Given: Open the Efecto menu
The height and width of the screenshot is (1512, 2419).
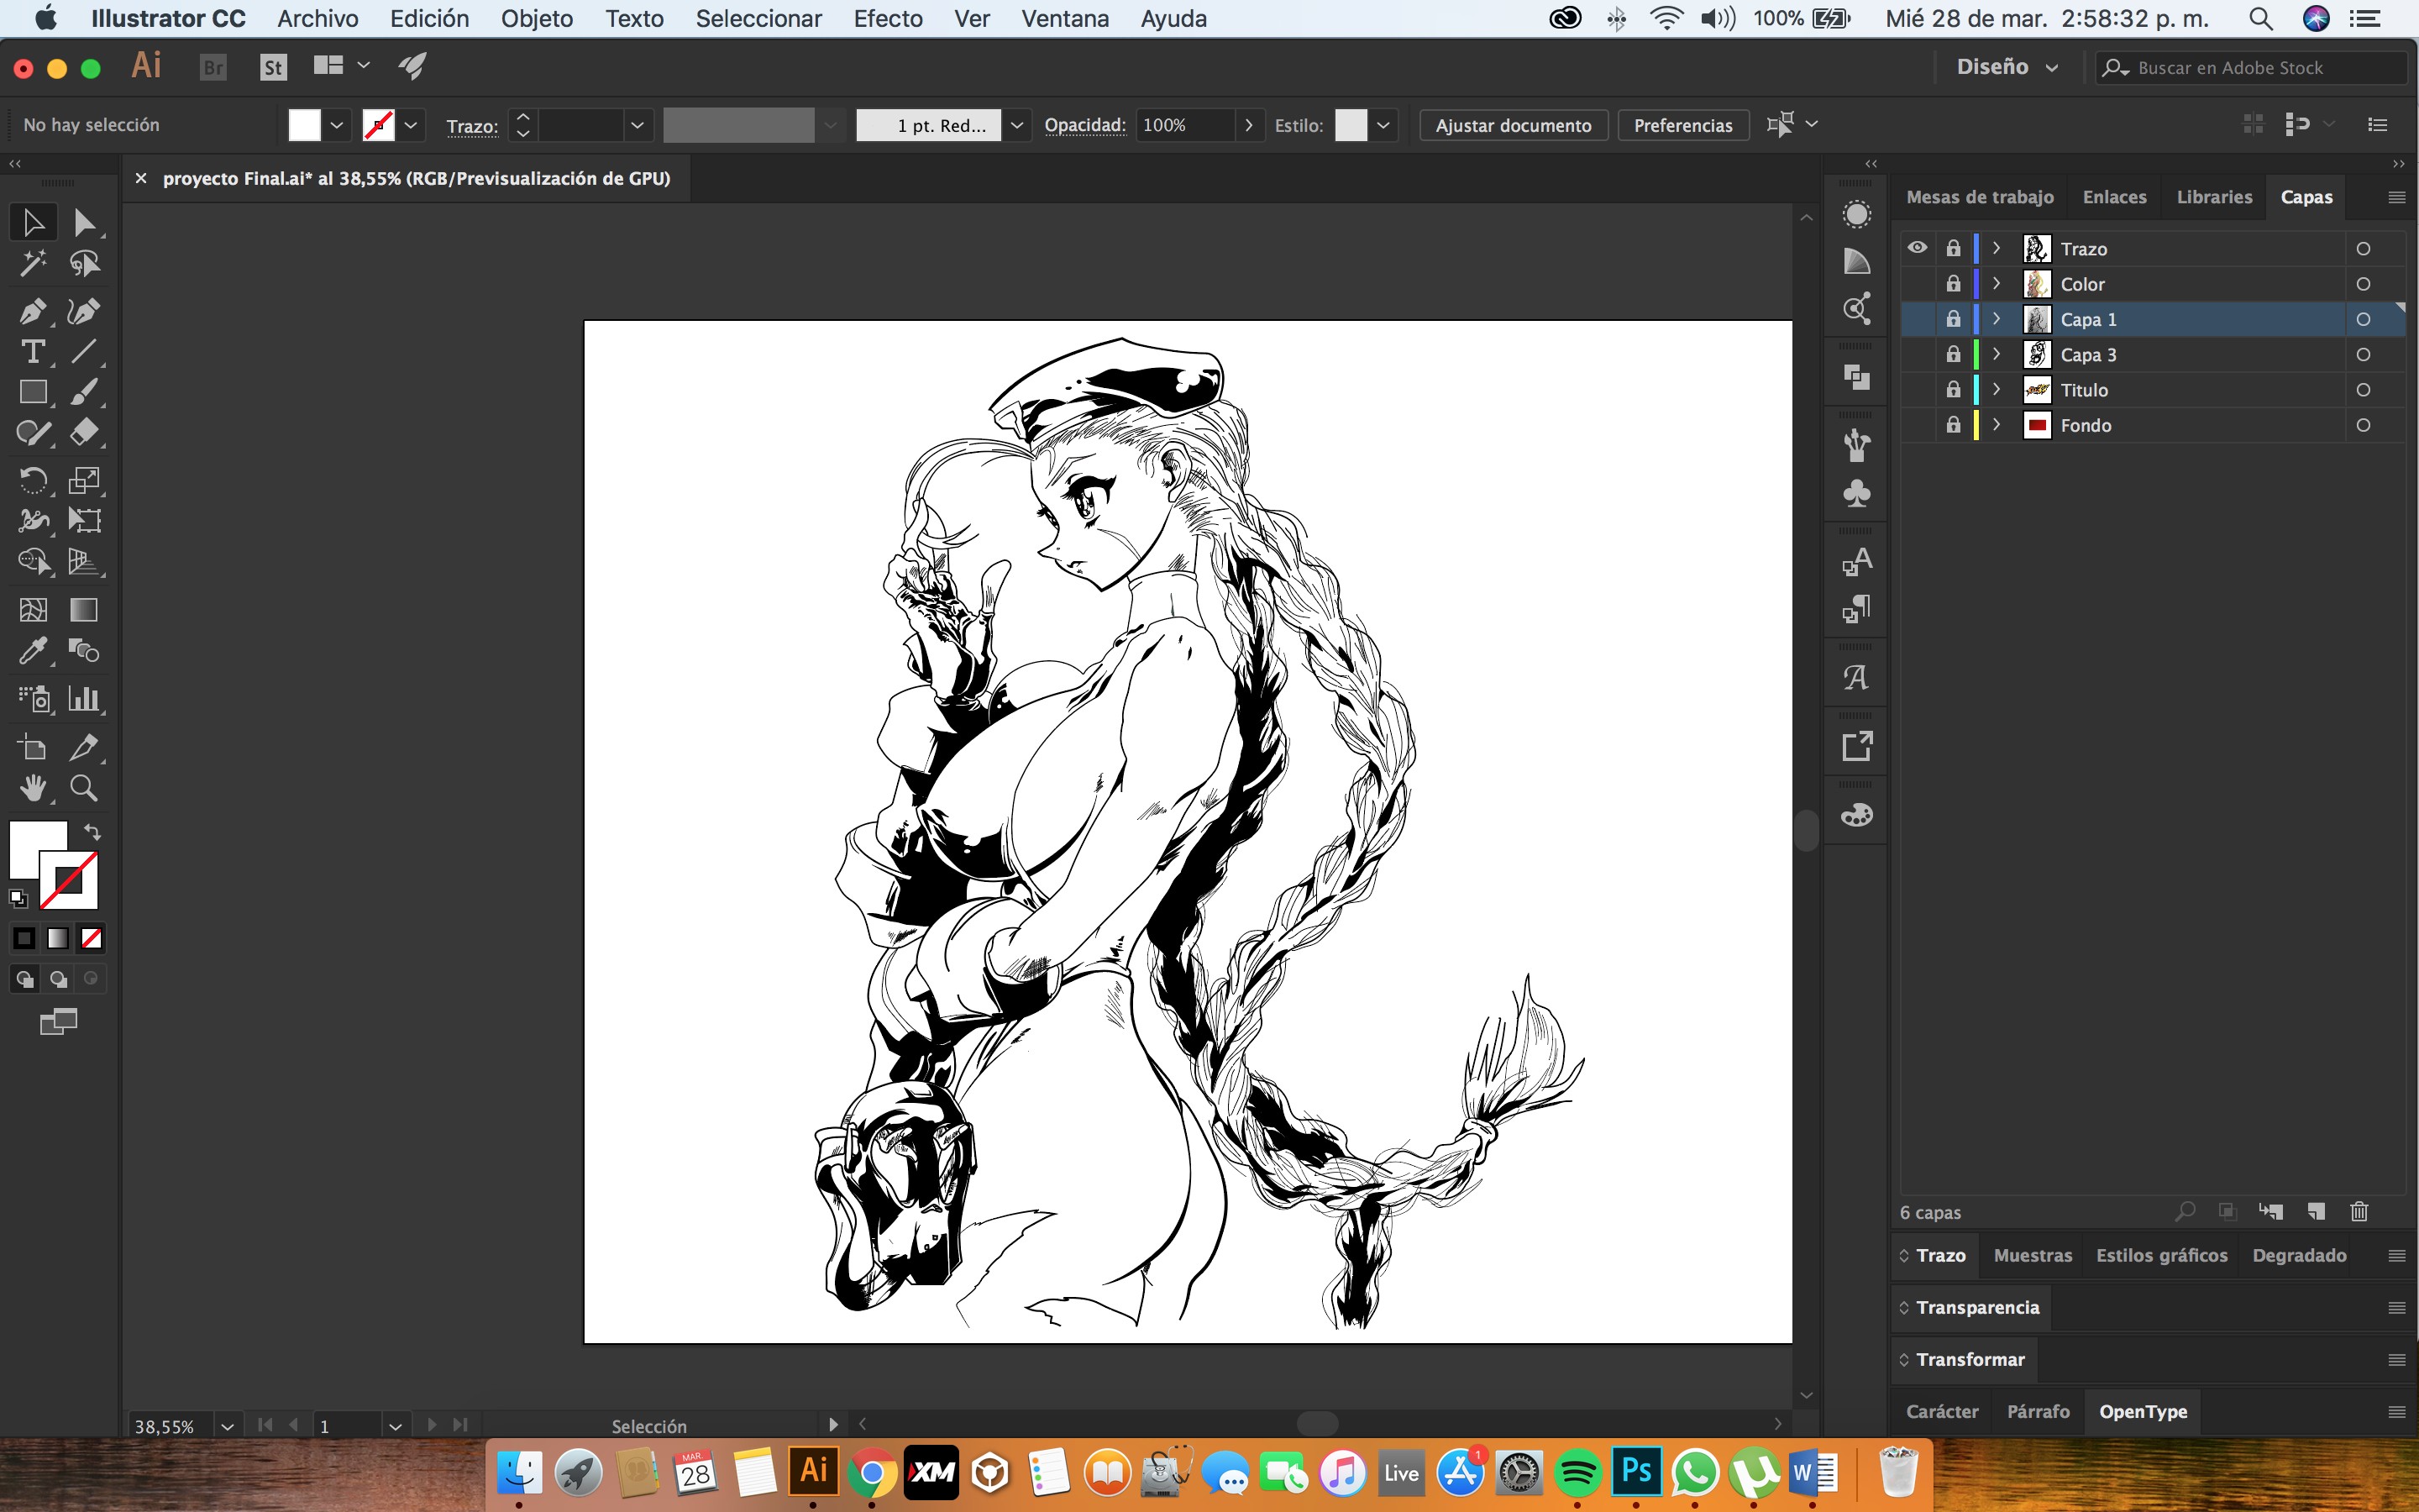Looking at the screenshot, I should coord(888,18).
